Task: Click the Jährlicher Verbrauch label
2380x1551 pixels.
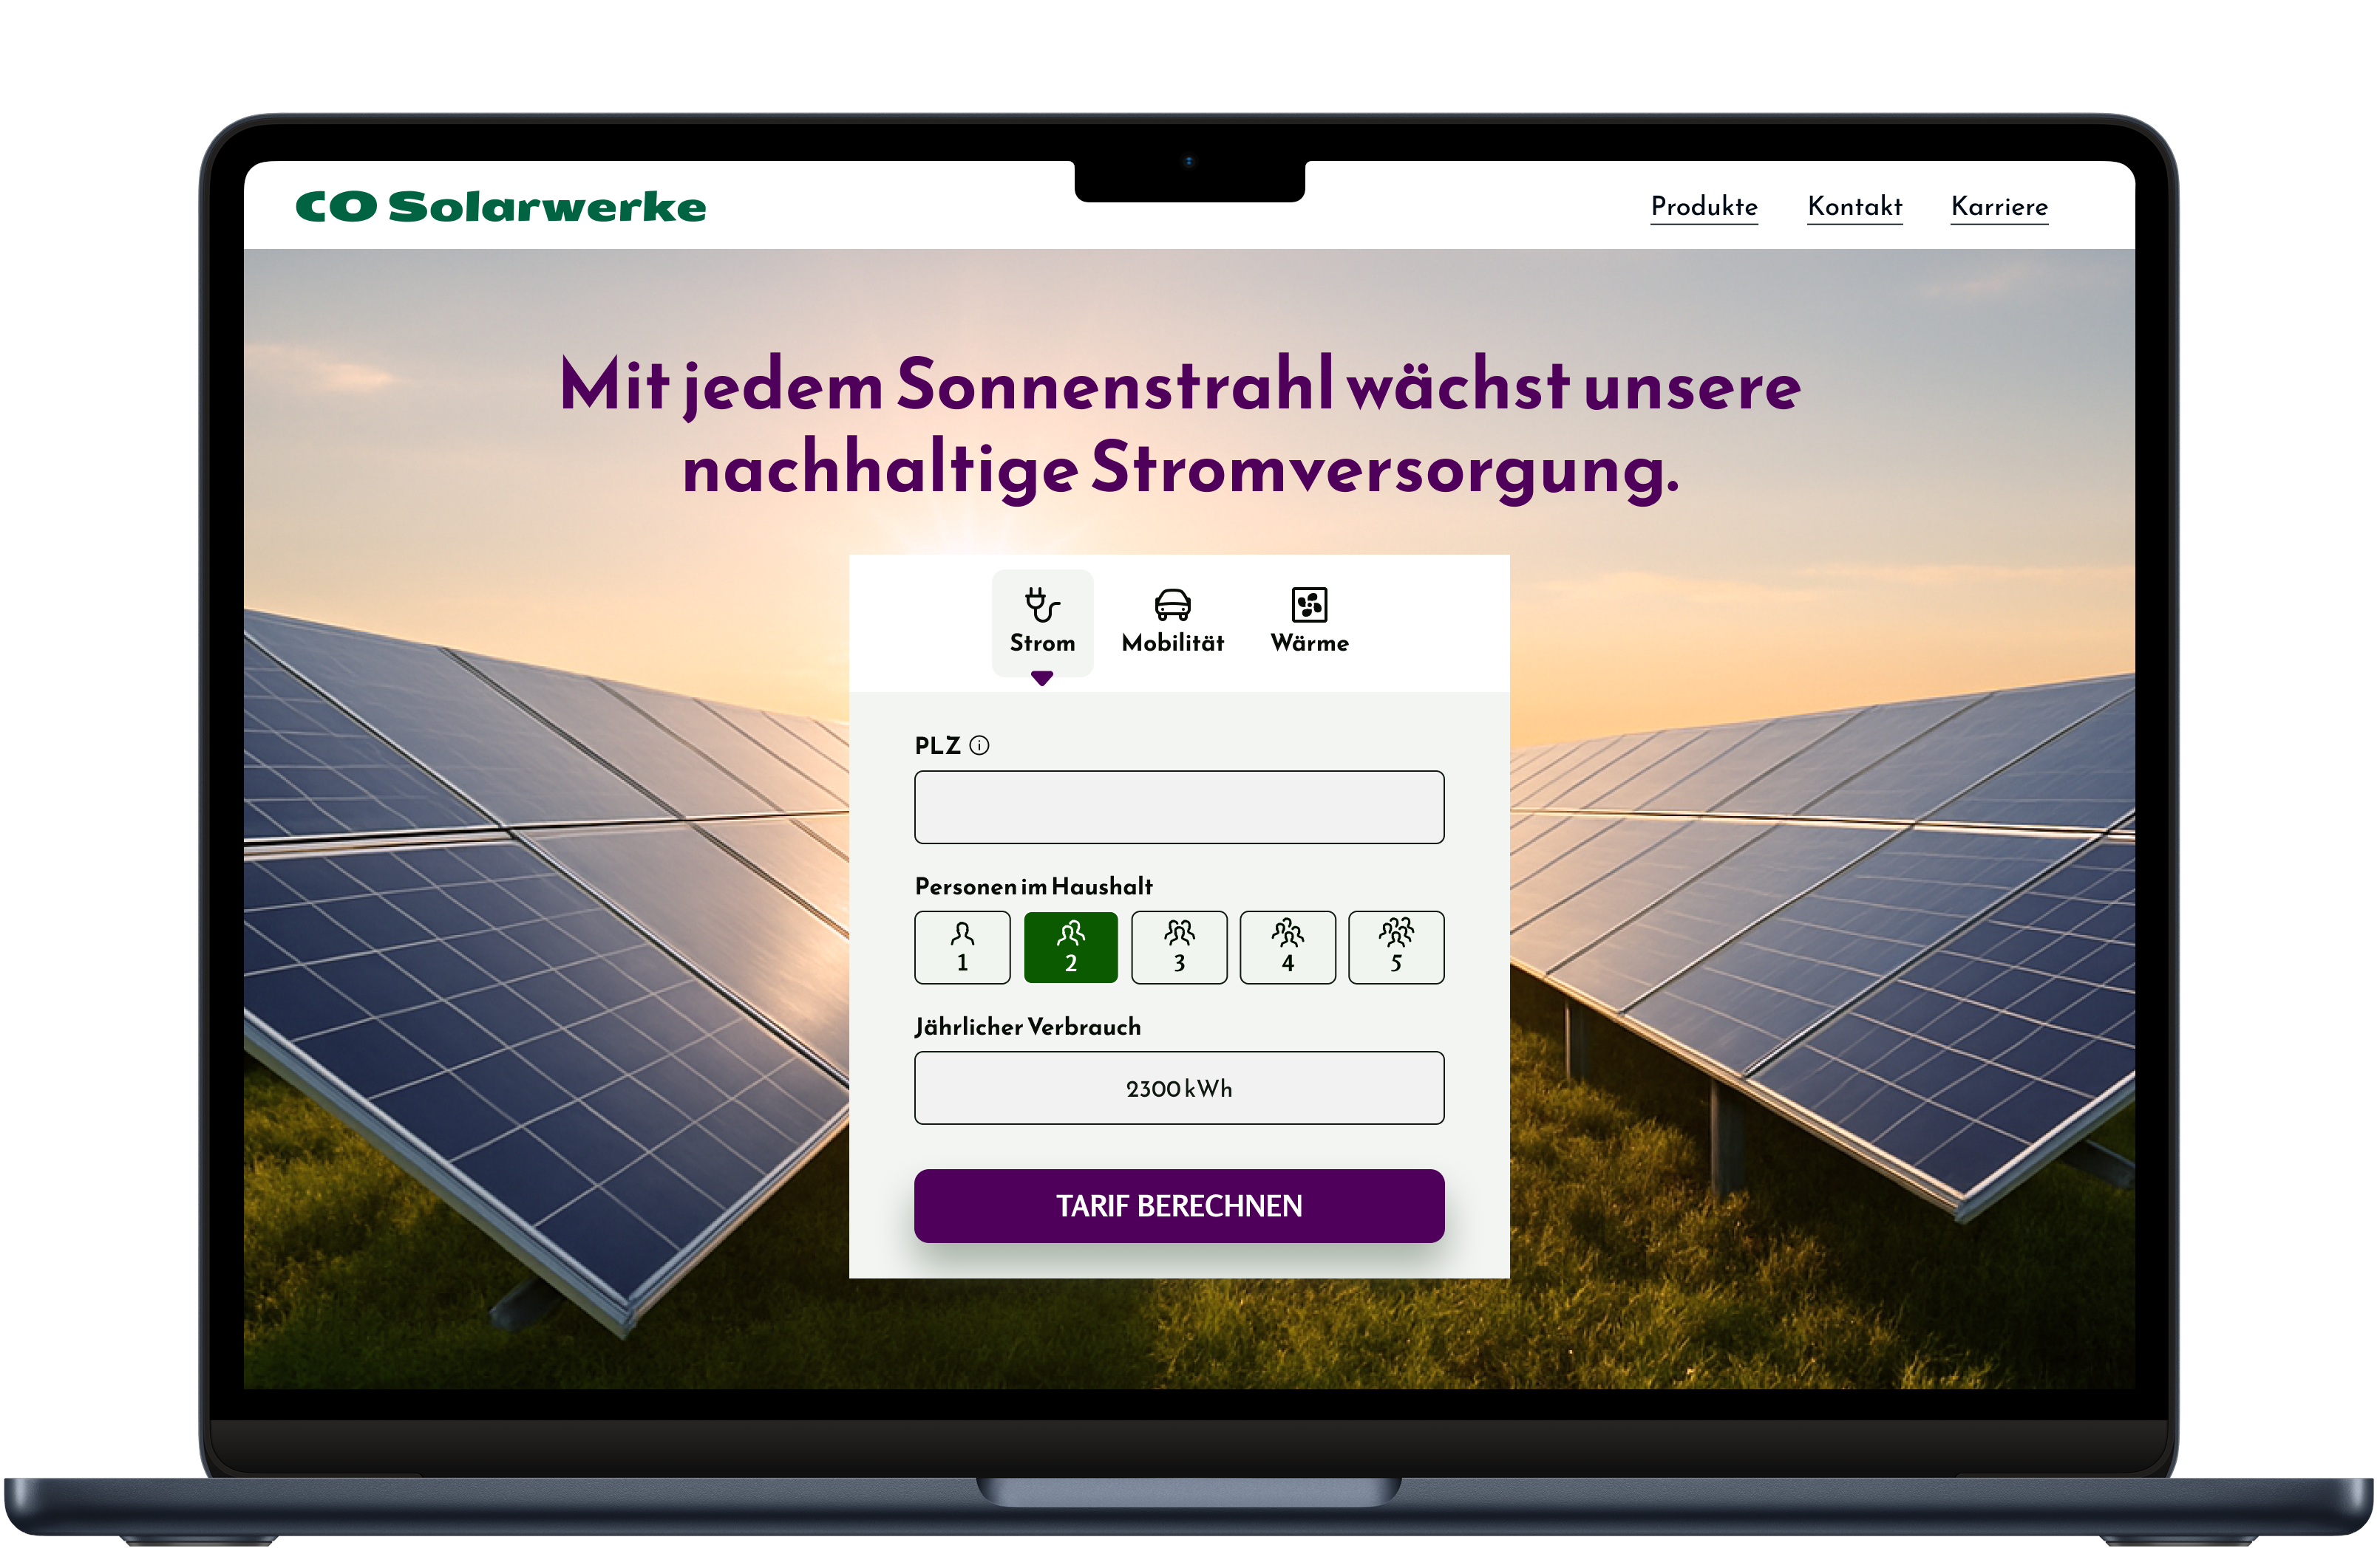Action: point(1028,1027)
